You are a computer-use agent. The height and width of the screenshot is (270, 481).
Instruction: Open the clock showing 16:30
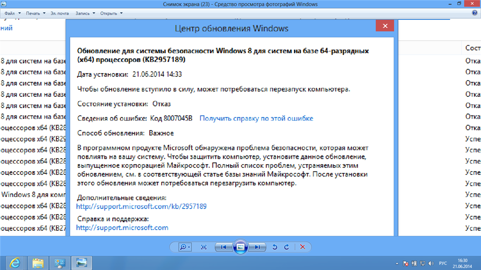tap(463, 263)
